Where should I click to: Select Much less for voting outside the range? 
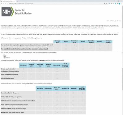[74, 109]
